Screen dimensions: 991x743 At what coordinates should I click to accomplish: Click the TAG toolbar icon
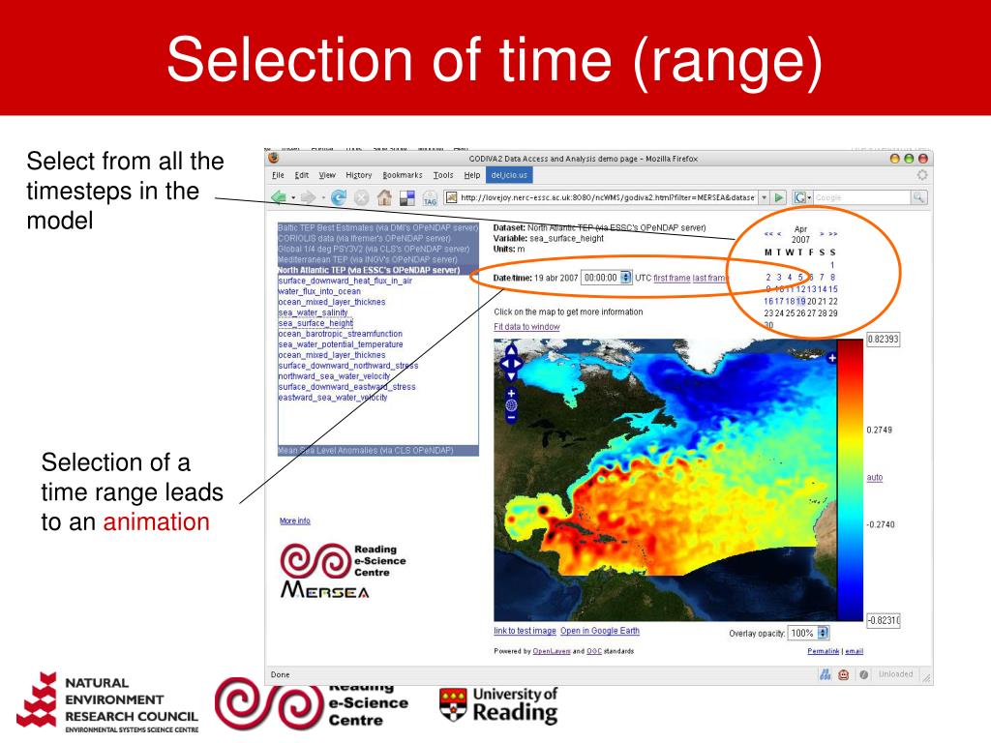click(430, 198)
